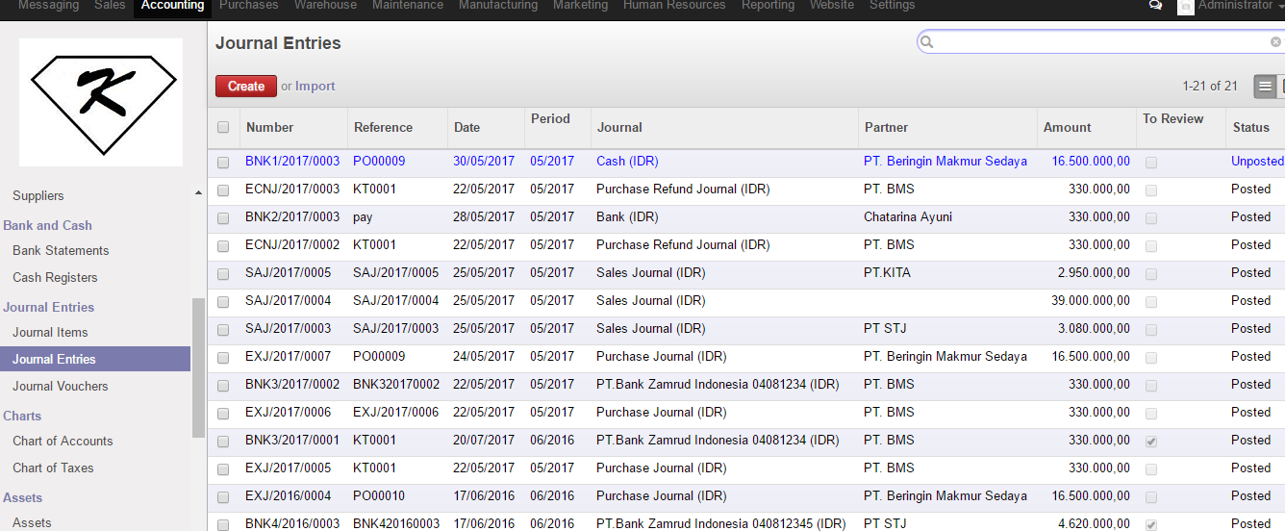Screen dimensions: 1285x531
Task: Open Journal Vouchers in the sidebar
Action: [61, 386]
